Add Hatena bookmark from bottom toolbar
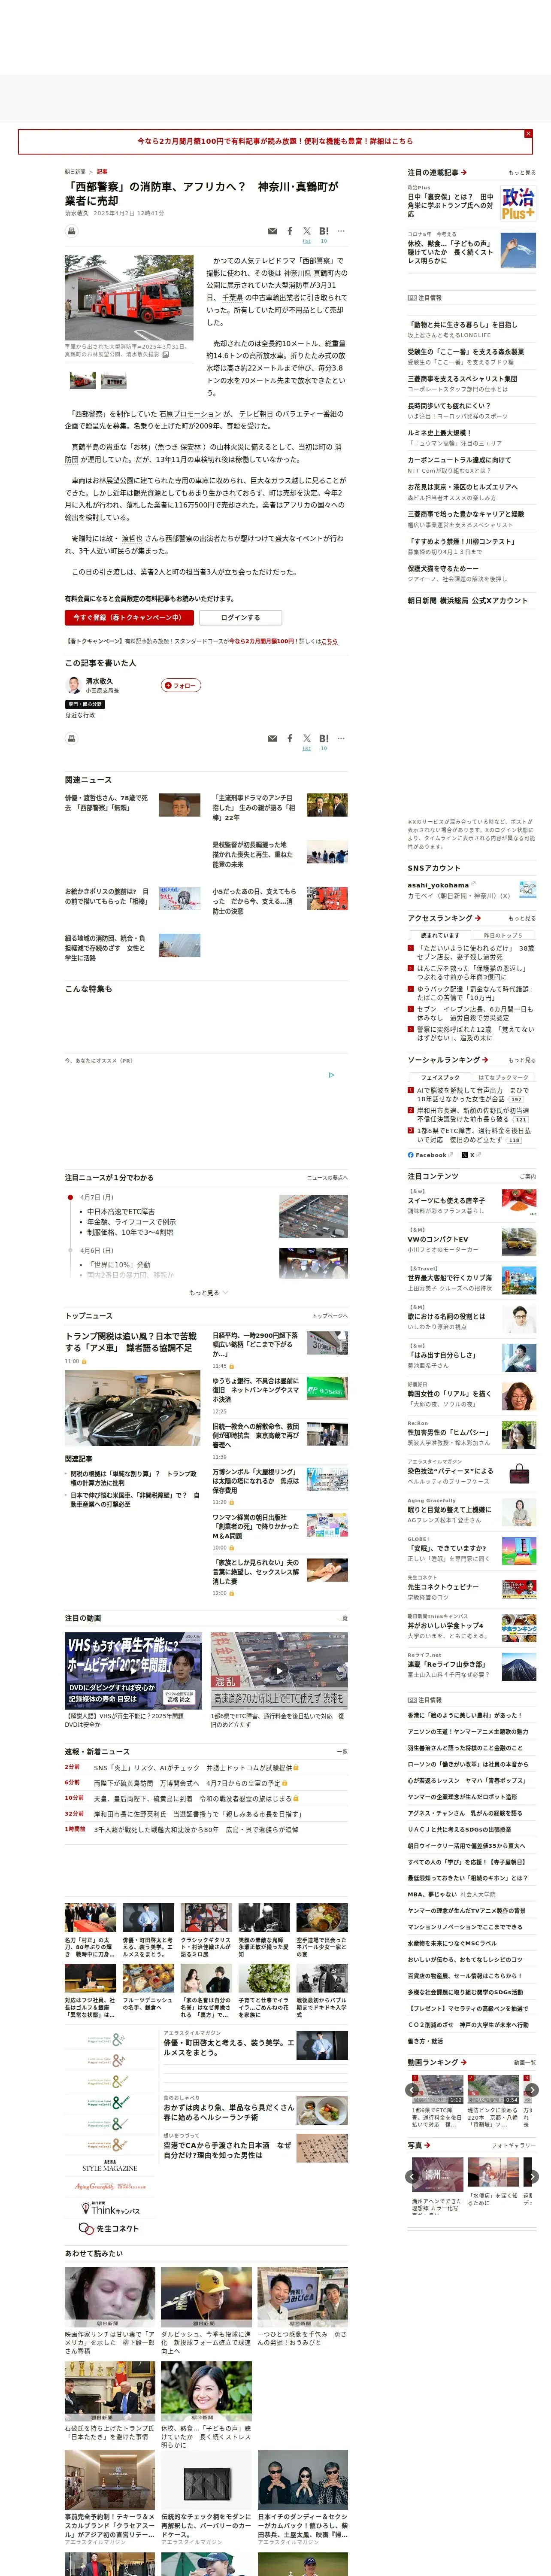 pos(324,738)
